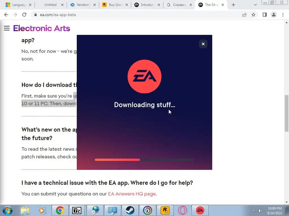Open the Windows Start menu
Screen dimensions: 289x216
tap(8, 210)
